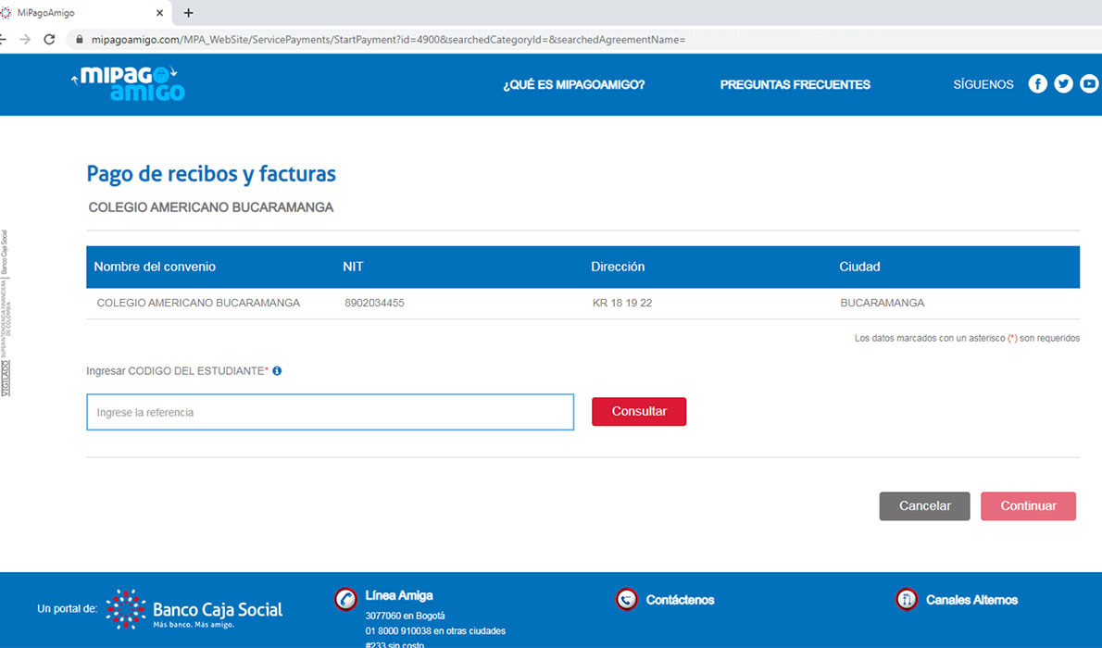
Task: Open ¿Qué es MiPagoAmigo? menu item
Action: click(573, 84)
